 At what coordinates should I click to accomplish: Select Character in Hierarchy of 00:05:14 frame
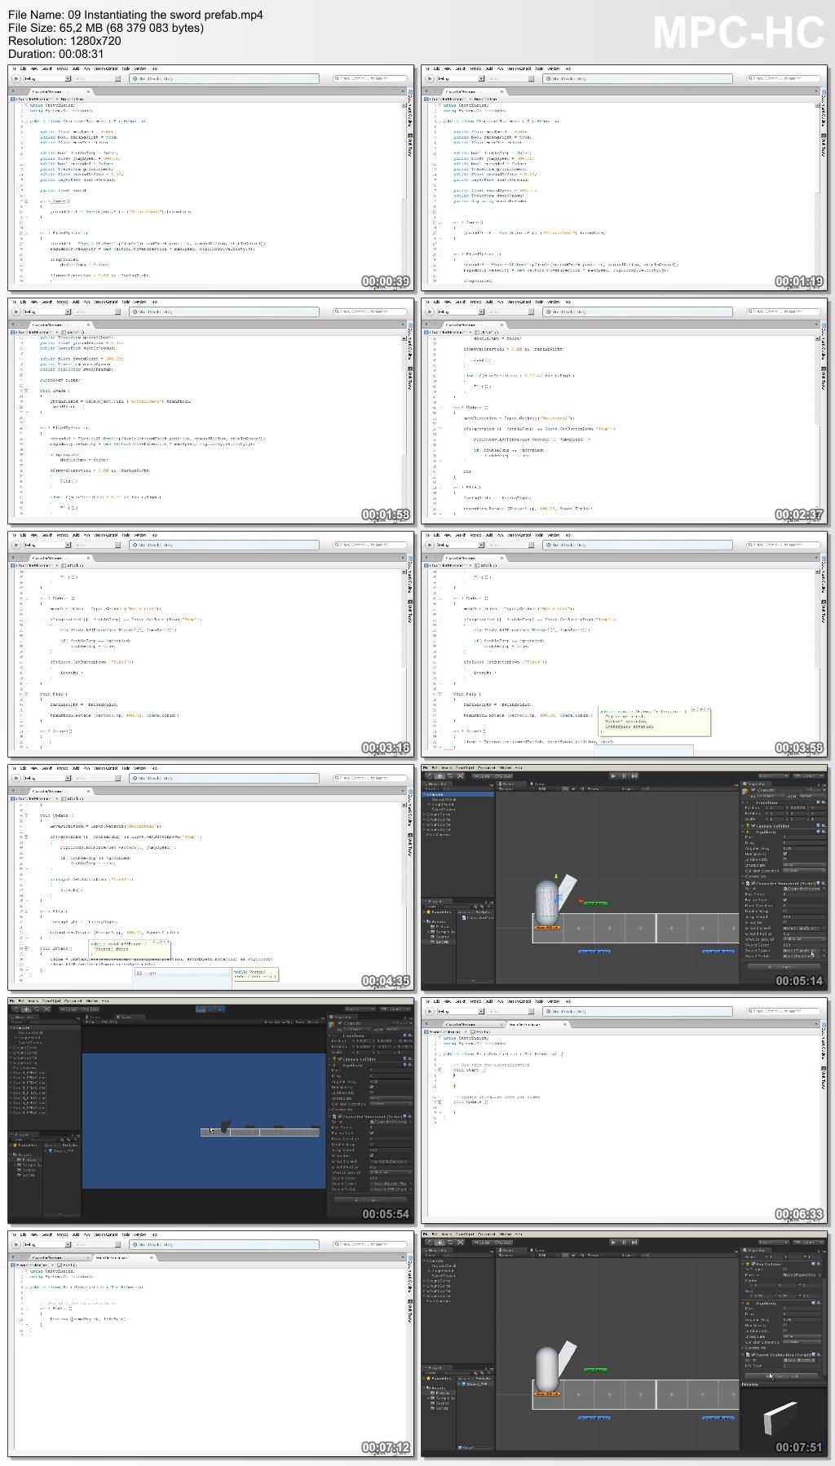pos(457,794)
